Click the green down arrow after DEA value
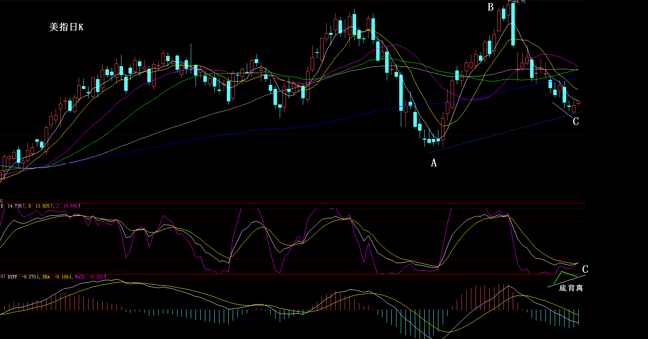The height and width of the screenshot is (339, 648). tap(71, 277)
